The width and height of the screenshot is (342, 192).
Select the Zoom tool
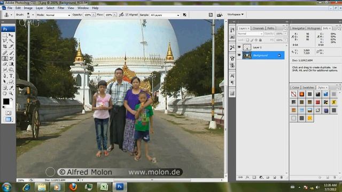11,94
